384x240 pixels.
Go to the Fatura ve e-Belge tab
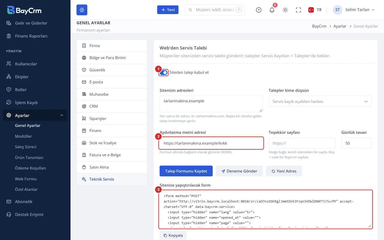click(112, 155)
